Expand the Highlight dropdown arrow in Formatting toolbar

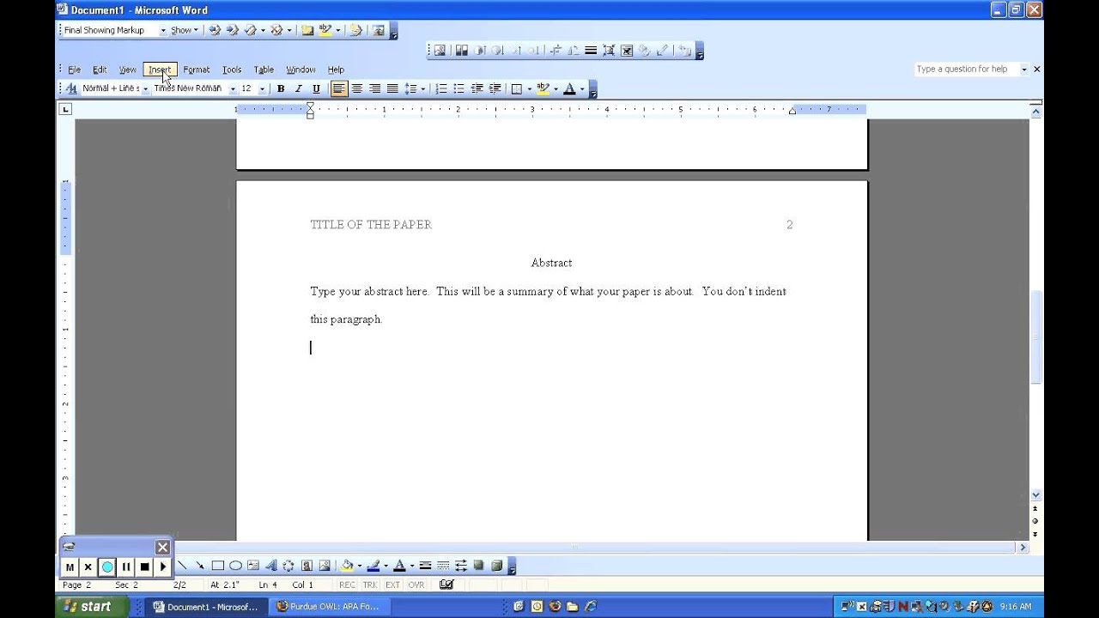coord(555,88)
